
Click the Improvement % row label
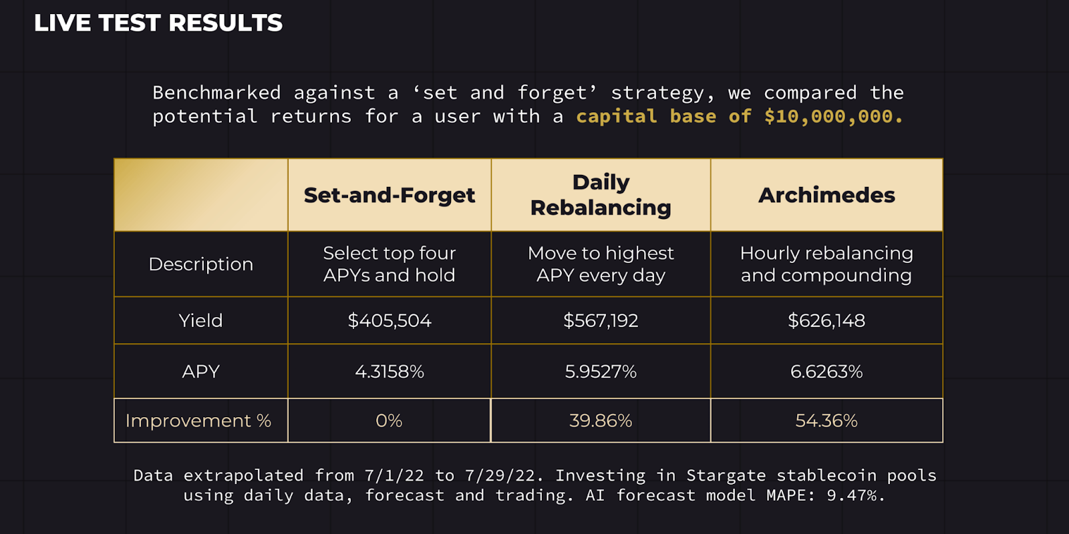click(x=198, y=421)
